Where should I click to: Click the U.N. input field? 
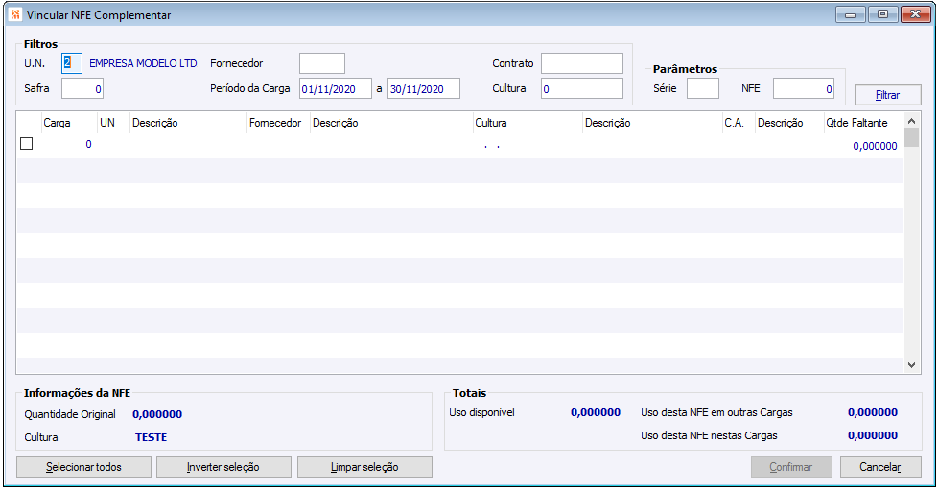click(x=72, y=63)
